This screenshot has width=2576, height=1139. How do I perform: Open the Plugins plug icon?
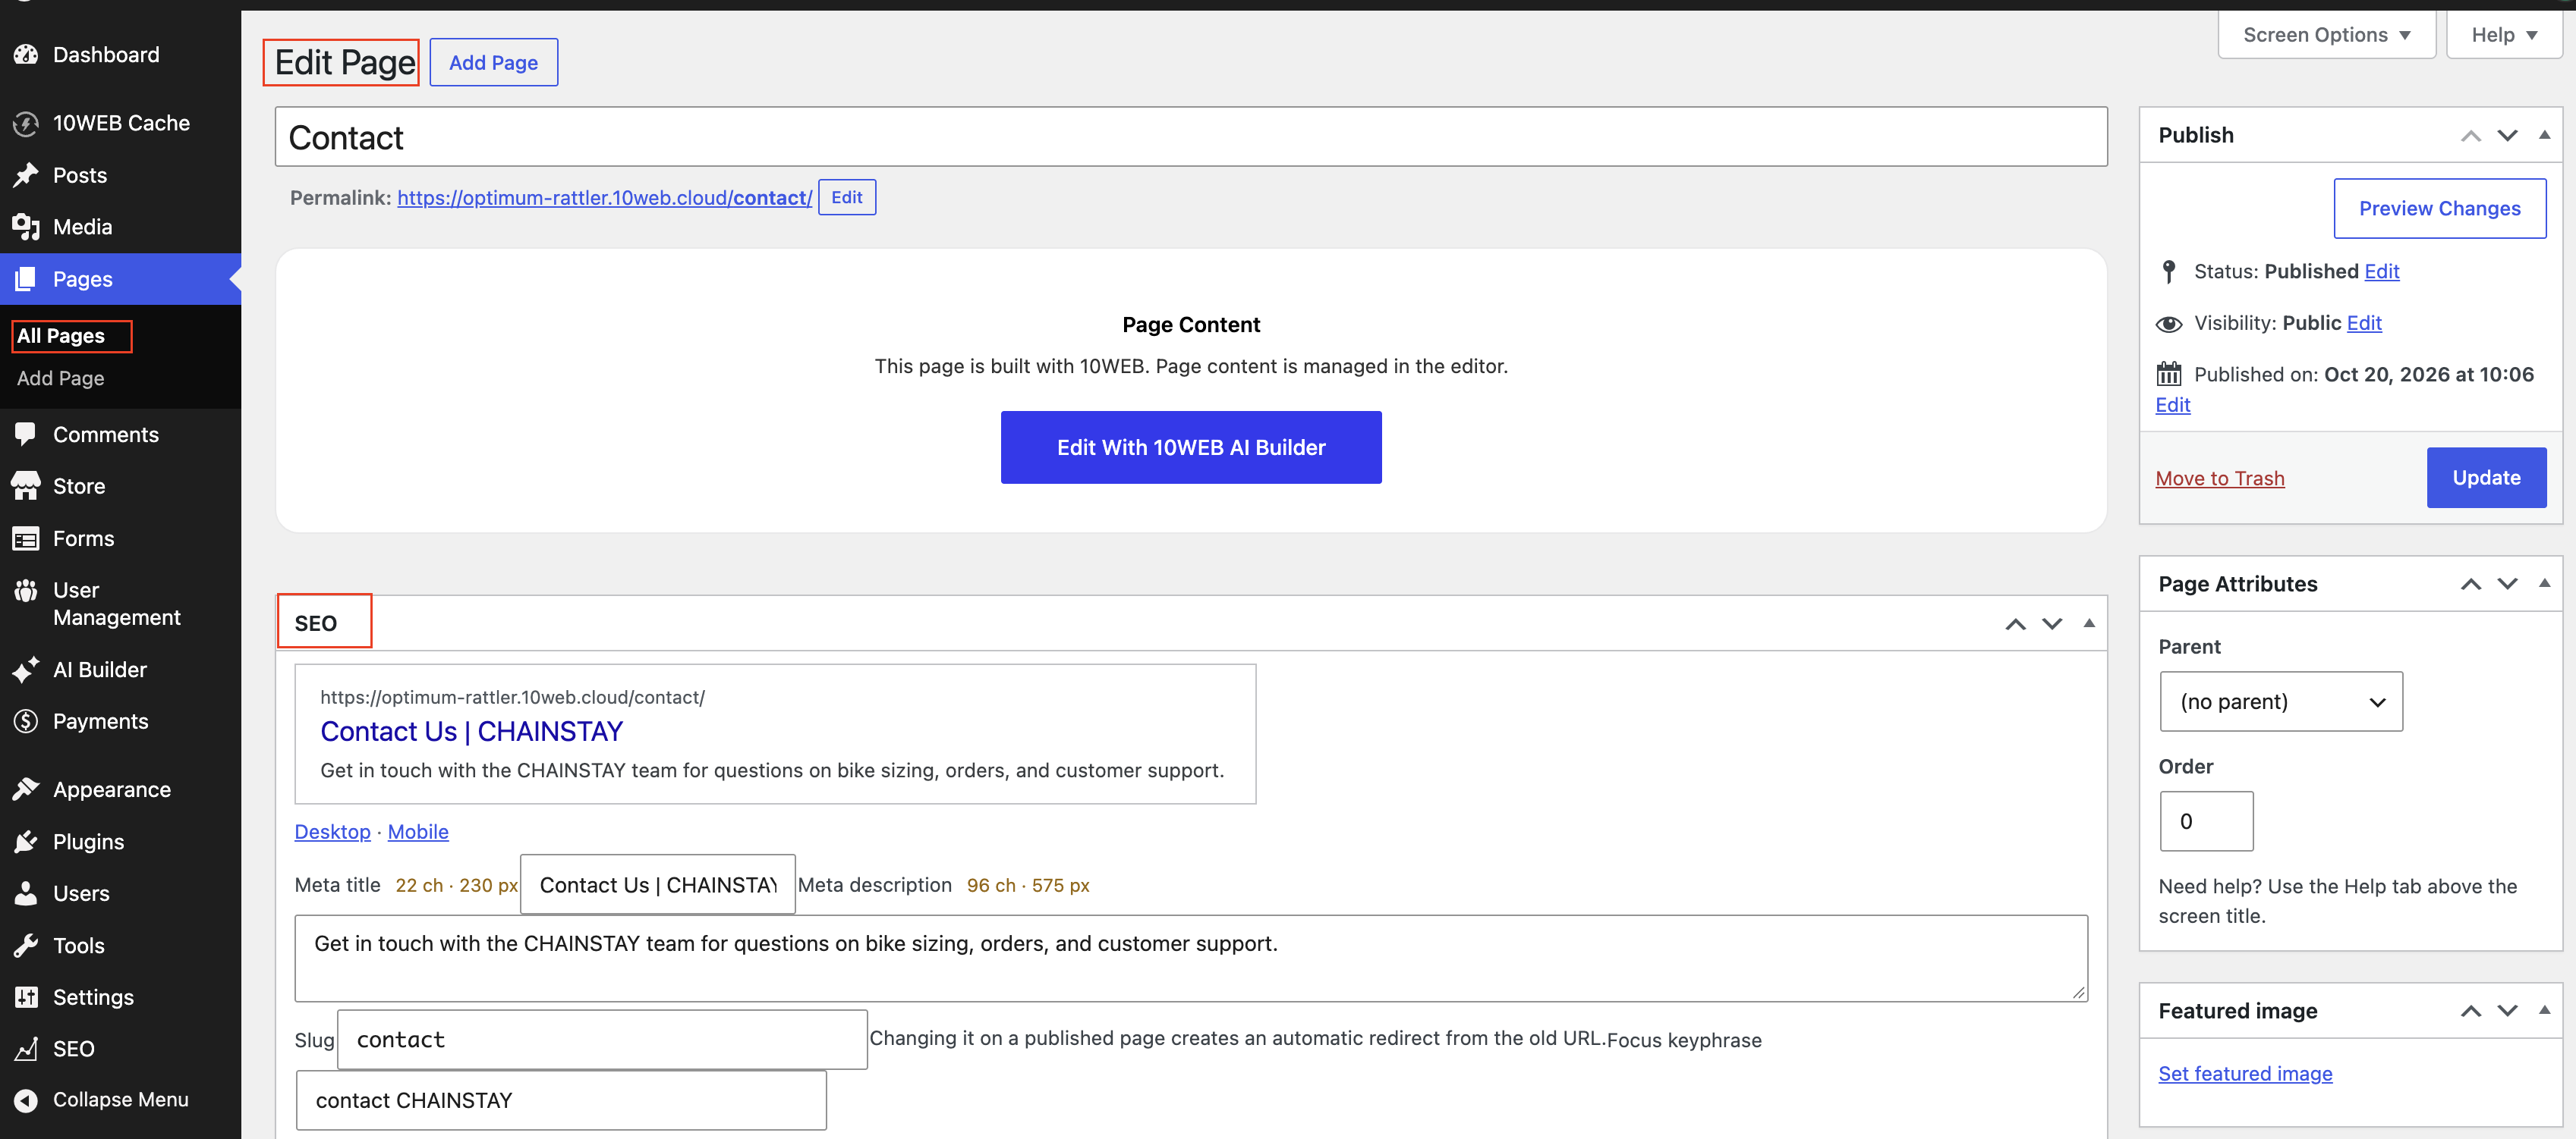click(26, 841)
